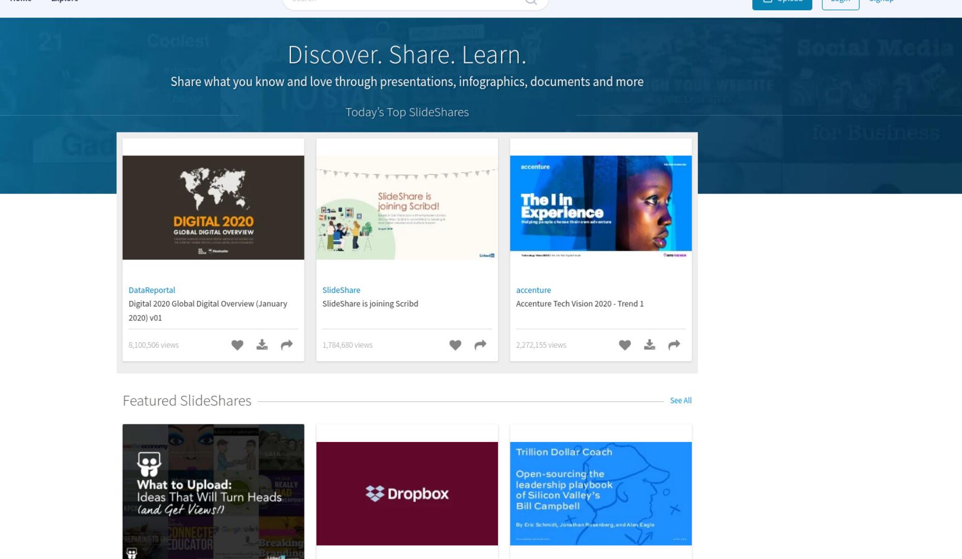Click the '2,272,155 views' count

(541, 345)
